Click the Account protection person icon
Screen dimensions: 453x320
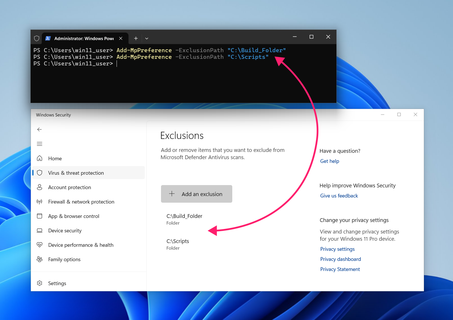click(40, 187)
